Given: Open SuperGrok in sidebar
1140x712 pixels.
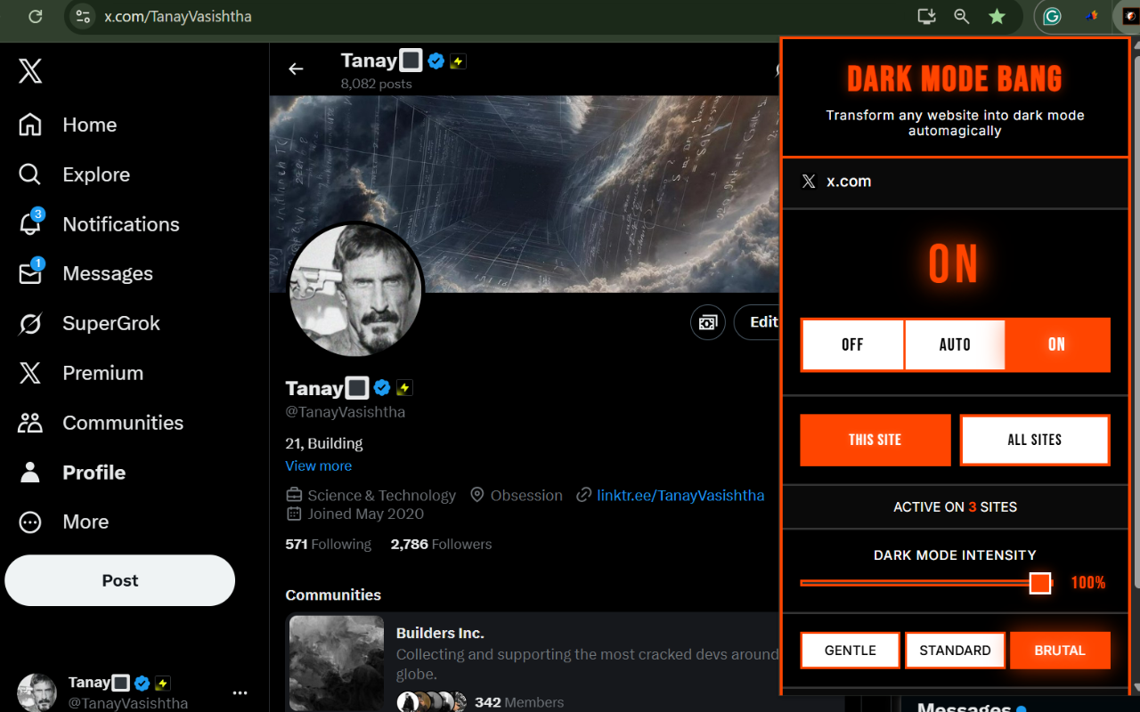Looking at the screenshot, I should point(89,323).
